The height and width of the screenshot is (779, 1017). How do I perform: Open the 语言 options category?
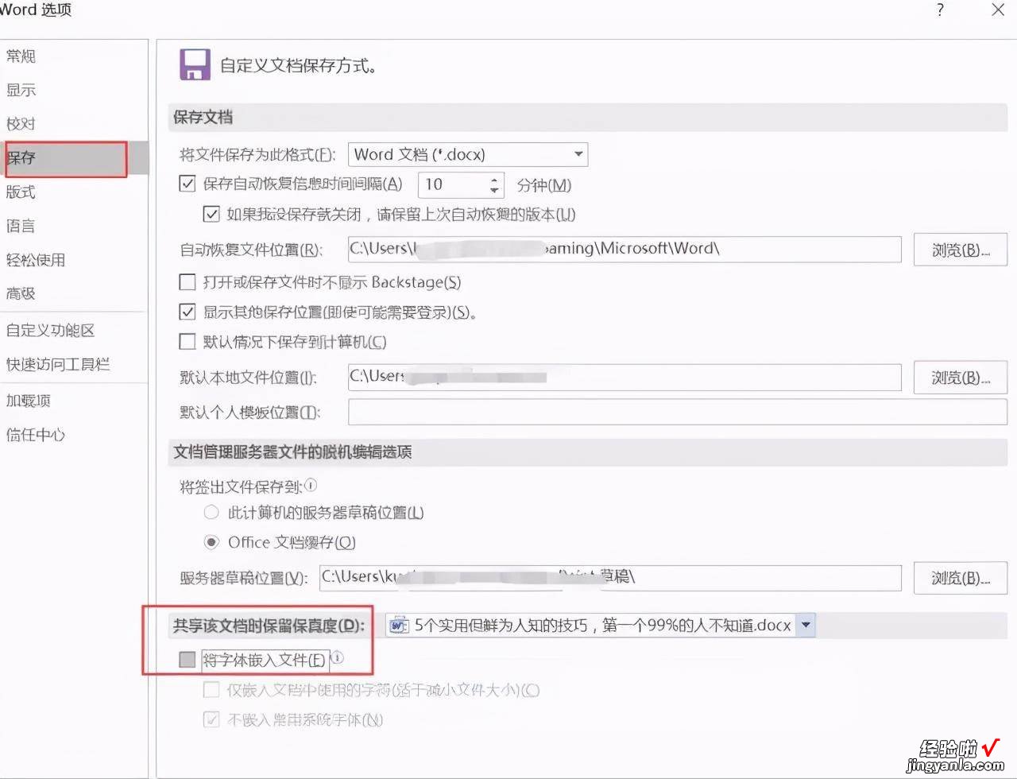pos(21,226)
